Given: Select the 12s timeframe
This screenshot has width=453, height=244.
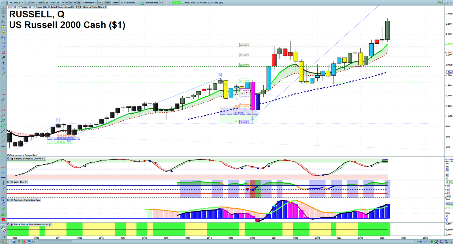Looking at the screenshot, I should point(28,3).
